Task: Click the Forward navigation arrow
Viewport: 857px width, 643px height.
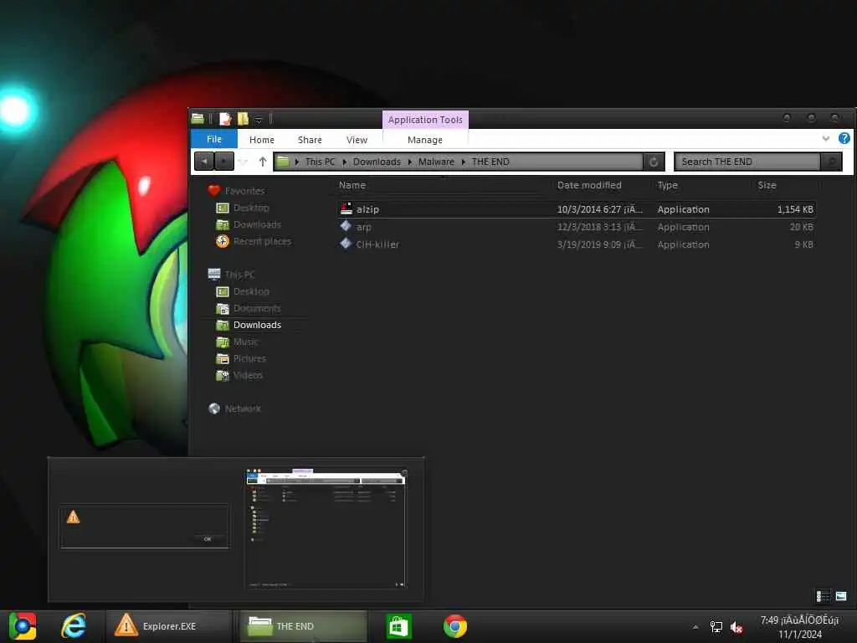Action: [x=224, y=162]
